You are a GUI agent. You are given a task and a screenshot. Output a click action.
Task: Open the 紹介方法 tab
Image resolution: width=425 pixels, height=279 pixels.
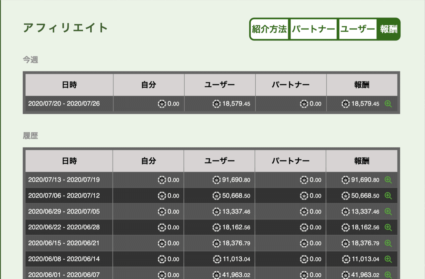269,29
